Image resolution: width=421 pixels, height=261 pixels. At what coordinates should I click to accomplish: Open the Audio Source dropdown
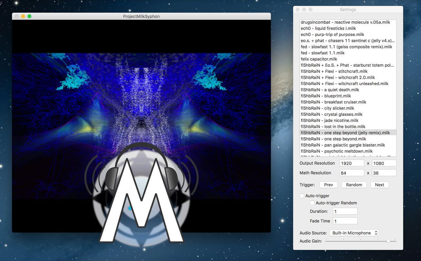(x=354, y=233)
